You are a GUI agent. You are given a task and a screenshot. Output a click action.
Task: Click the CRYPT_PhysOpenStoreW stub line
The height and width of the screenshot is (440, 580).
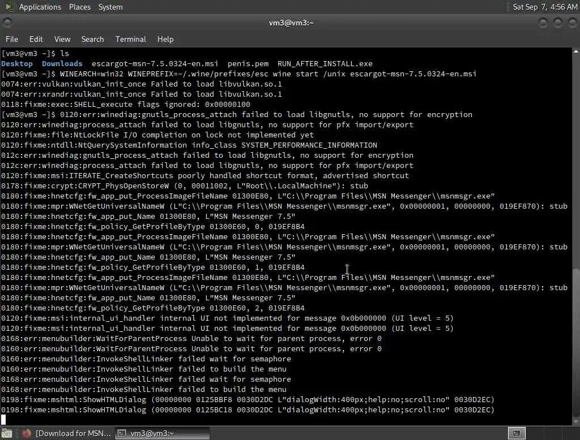click(x=185, y=186)
